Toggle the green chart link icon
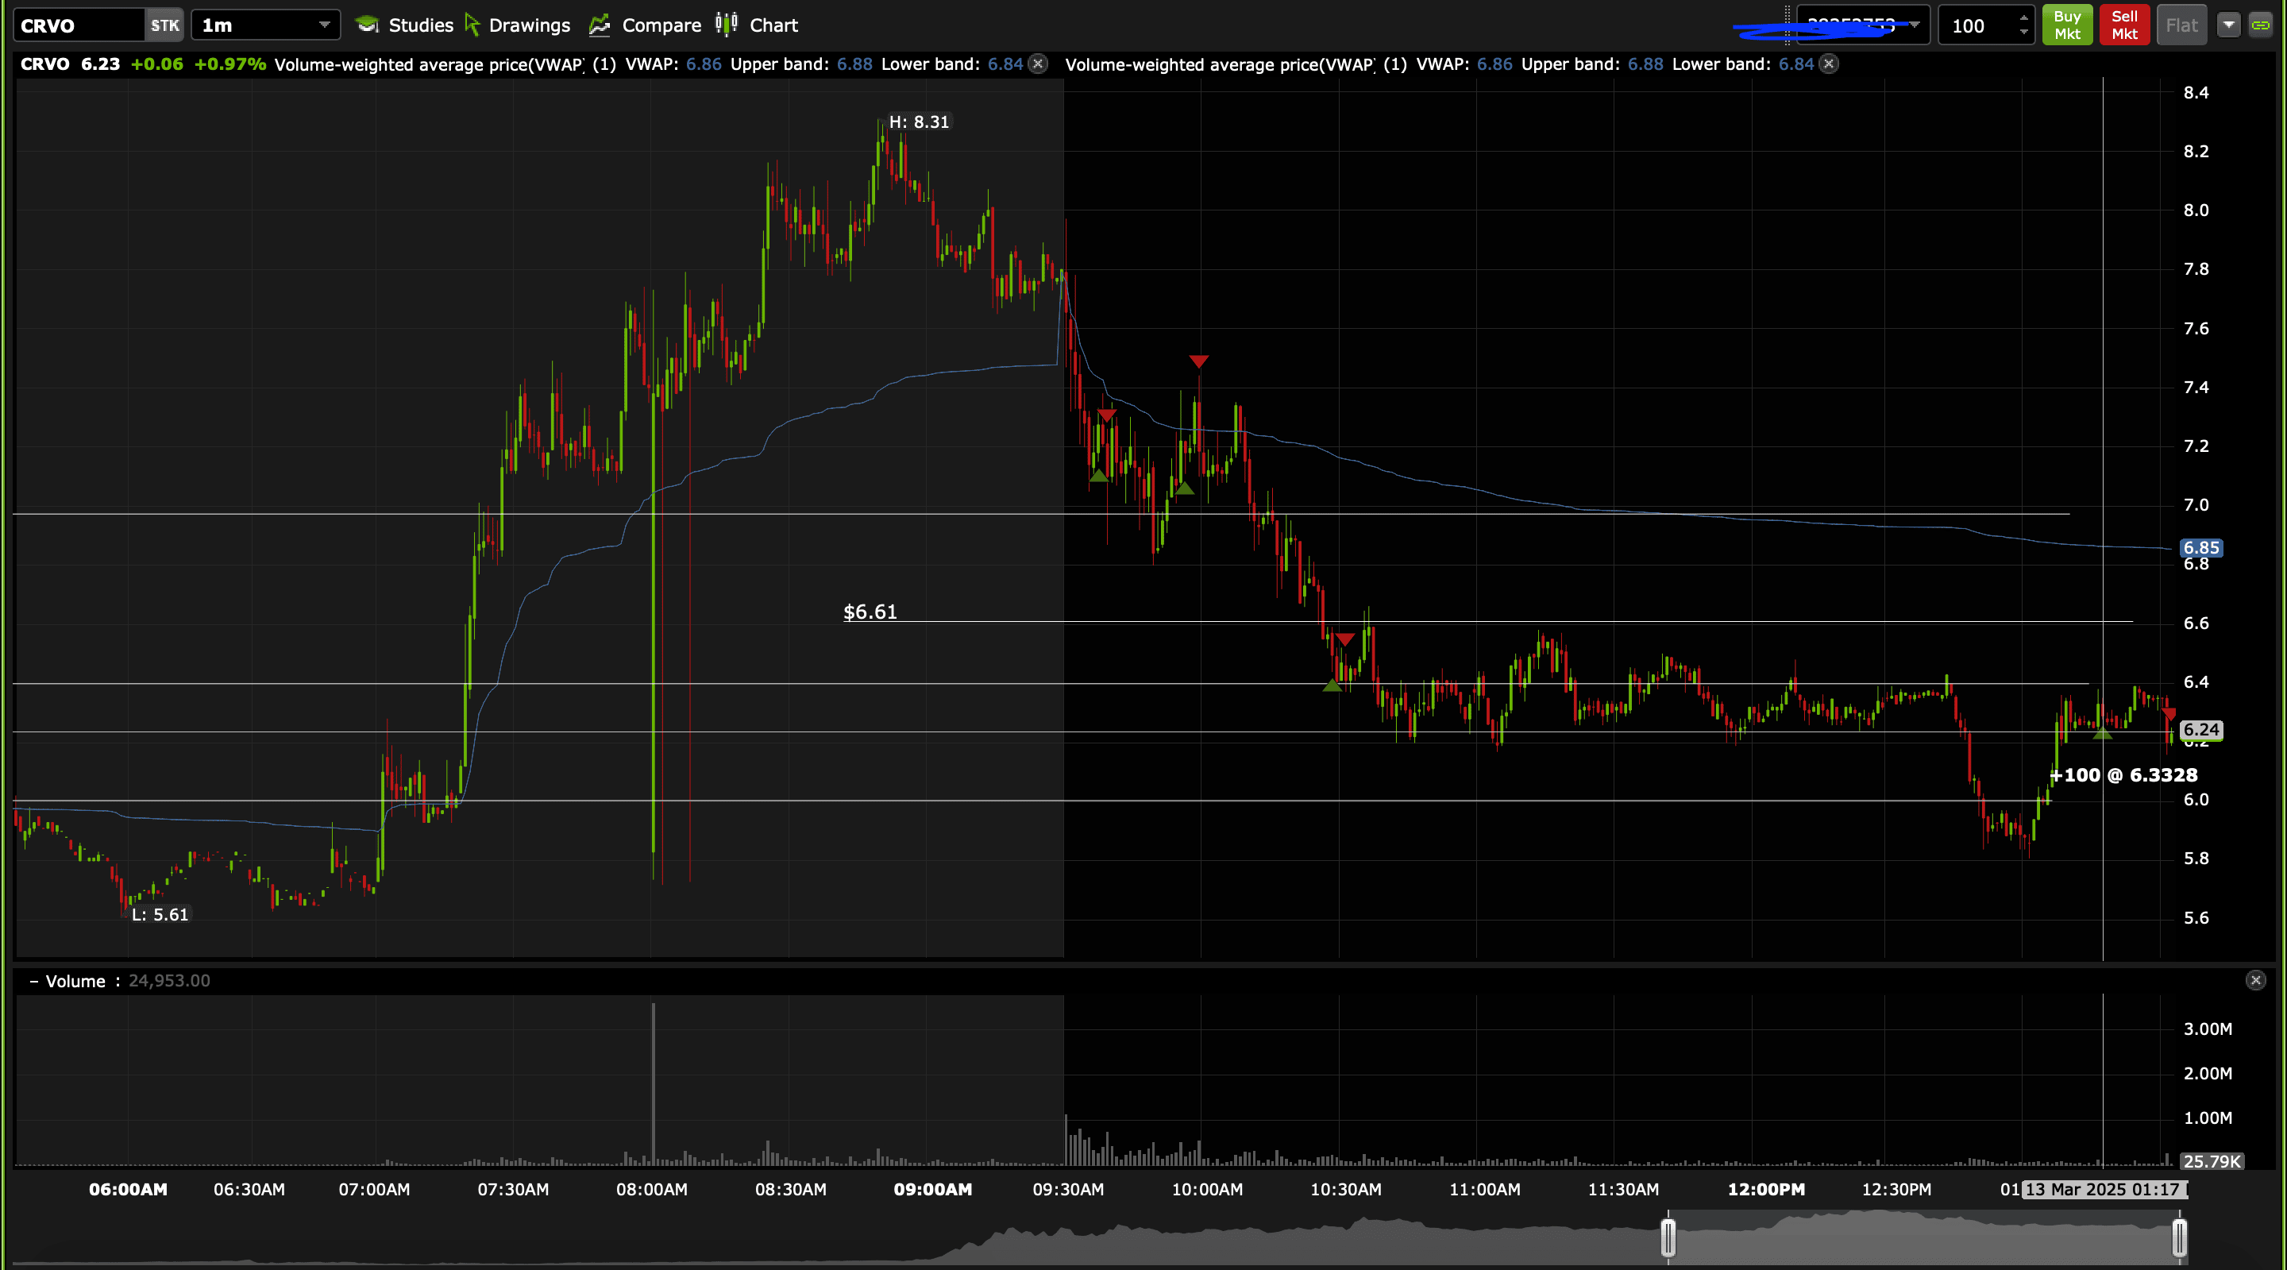This screenshot has width=2287, height=1270. click(x=2260, y=25)
